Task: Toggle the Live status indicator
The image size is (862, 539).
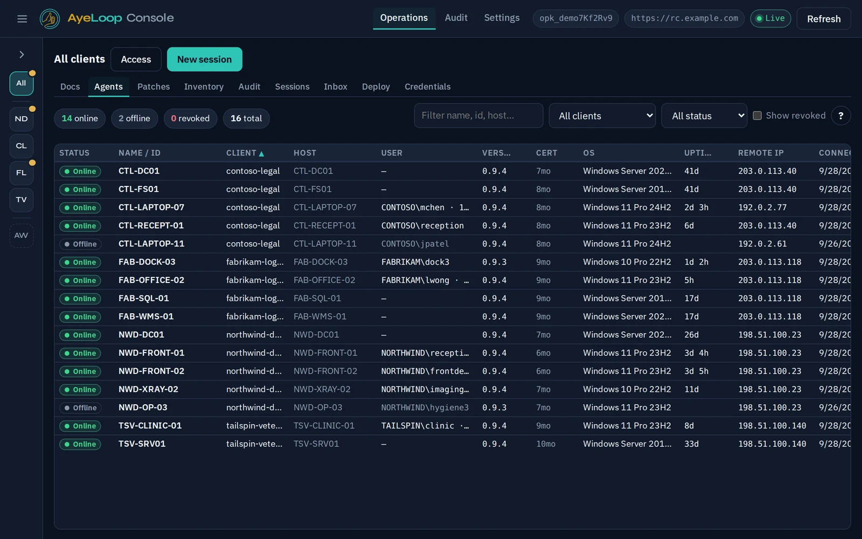Action: tap(770, 18)
